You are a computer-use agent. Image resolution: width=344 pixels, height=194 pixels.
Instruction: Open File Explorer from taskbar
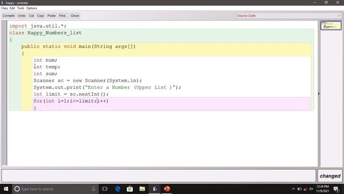pos(142,189)
